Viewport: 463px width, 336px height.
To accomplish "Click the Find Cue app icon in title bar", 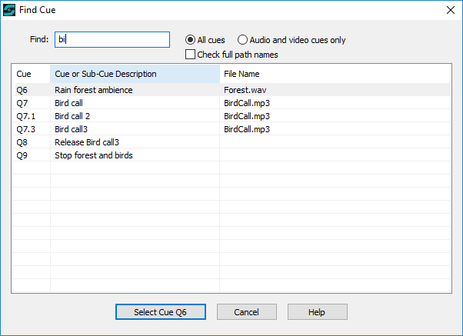I will pos(9,10).
